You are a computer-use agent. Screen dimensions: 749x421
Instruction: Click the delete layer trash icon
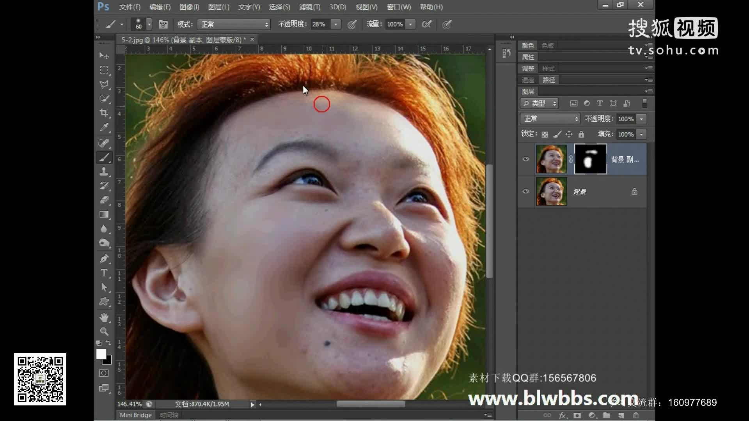coord(636,415)
